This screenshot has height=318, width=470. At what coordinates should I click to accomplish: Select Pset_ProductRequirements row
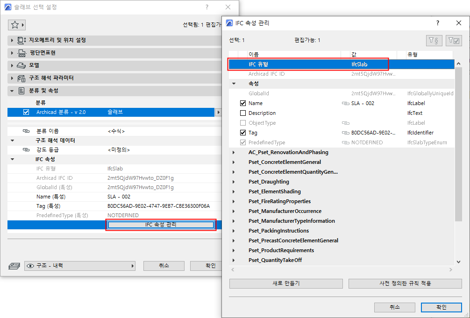pos(342,251)
